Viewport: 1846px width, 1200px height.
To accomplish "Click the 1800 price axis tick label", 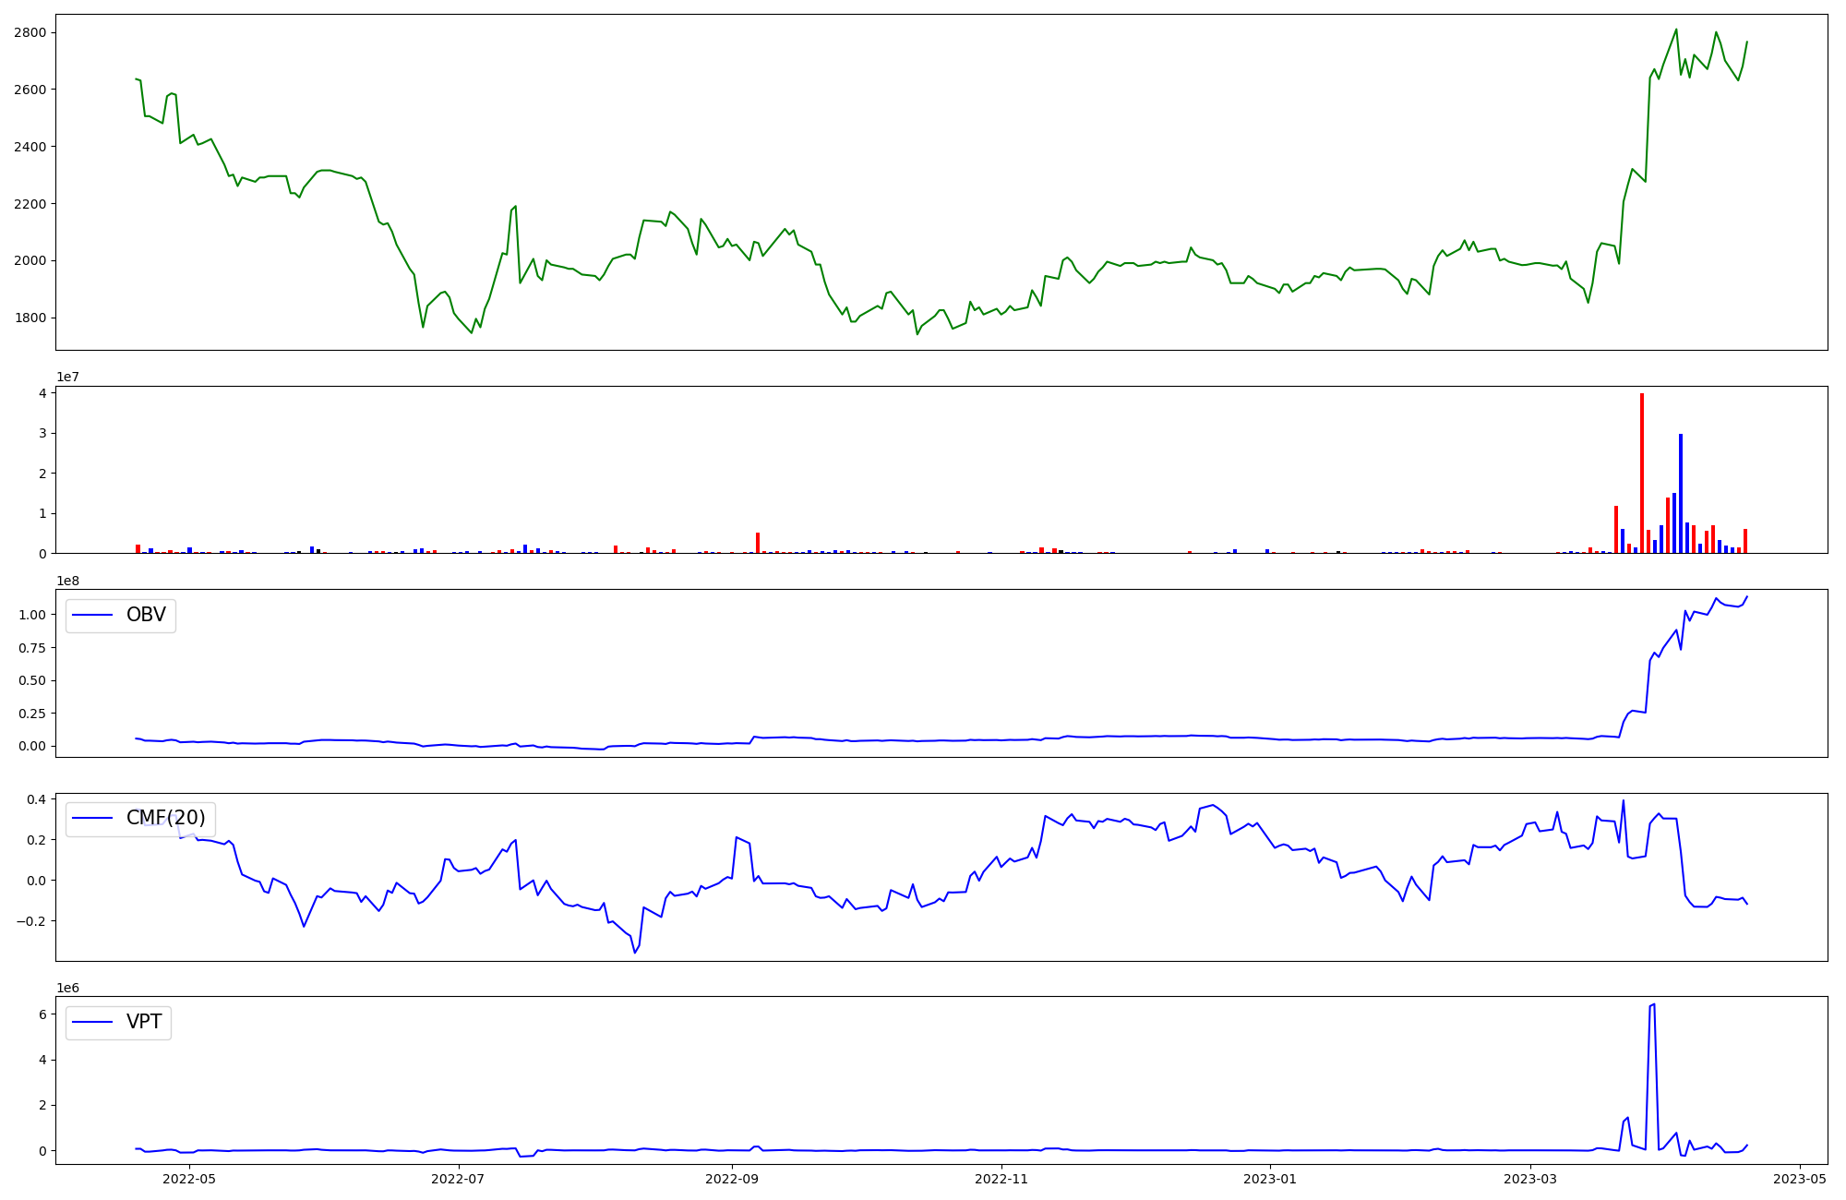I will pyautogui.click(x=30, y=318).
